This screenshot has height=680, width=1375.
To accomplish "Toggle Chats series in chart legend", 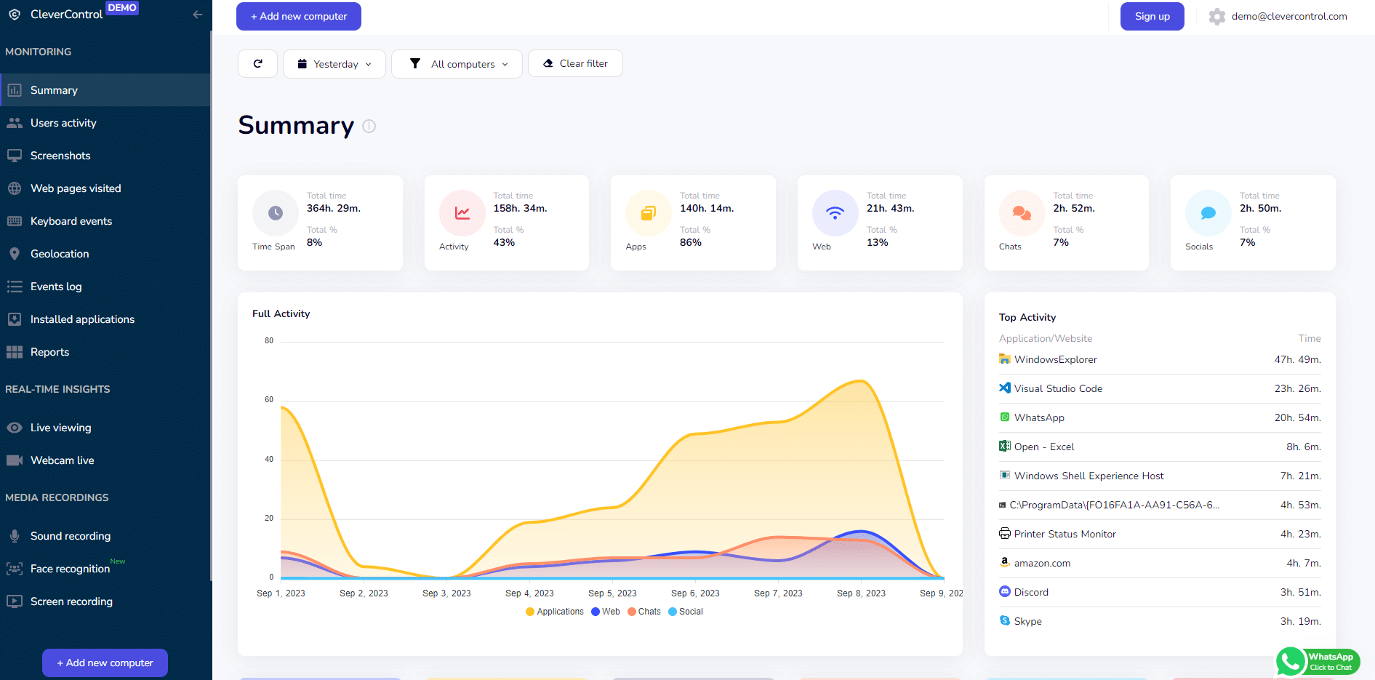I will (644, 612).
